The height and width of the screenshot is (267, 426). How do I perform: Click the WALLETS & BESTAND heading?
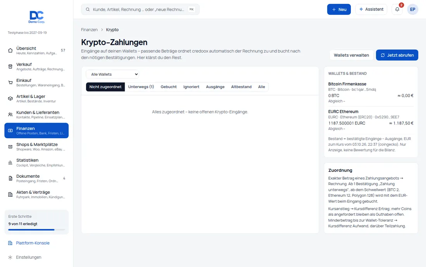pos(347,73)
